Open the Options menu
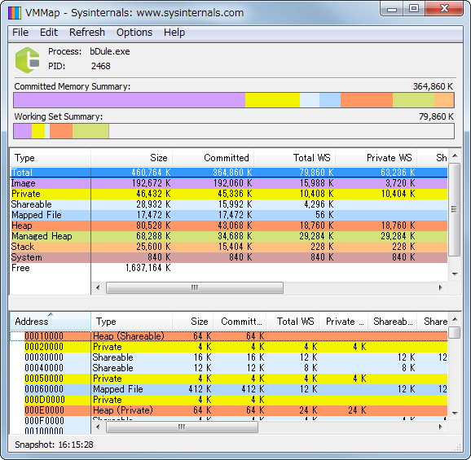Viewport: 471px width, 460px height. 134,33
